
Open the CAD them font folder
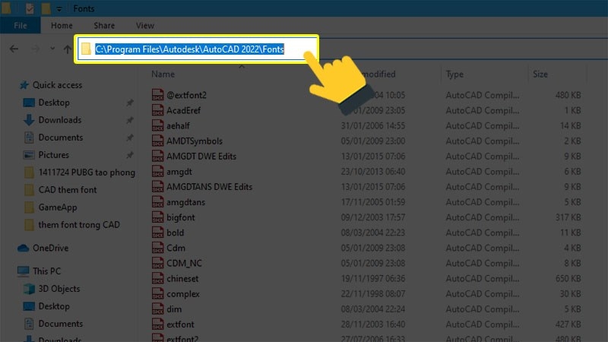(68, 190)
